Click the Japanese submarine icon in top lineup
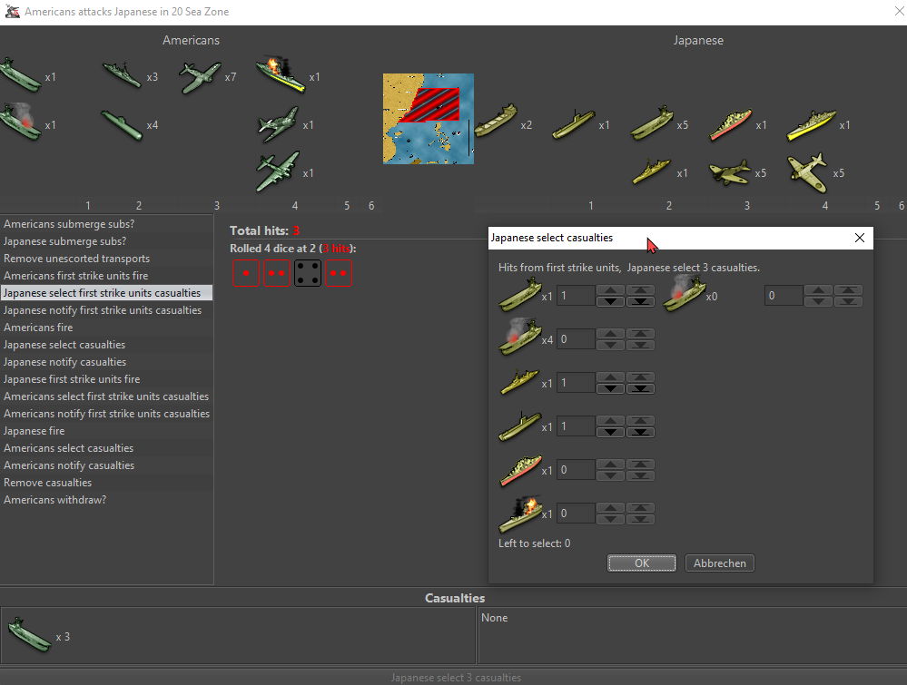The width and height of the screenshot is (907, 685). pyautogui.click(x=574, y=123)
